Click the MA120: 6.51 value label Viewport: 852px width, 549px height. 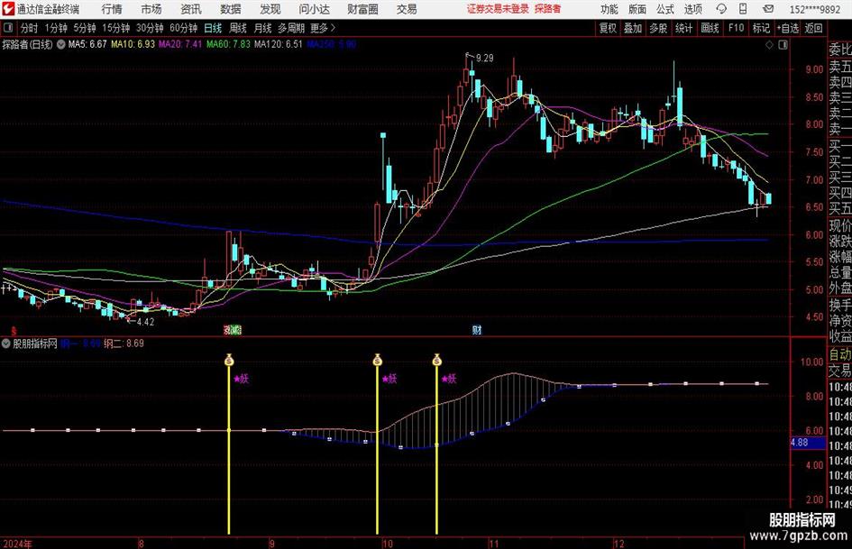pyautogui.click(x=279, y=44)
